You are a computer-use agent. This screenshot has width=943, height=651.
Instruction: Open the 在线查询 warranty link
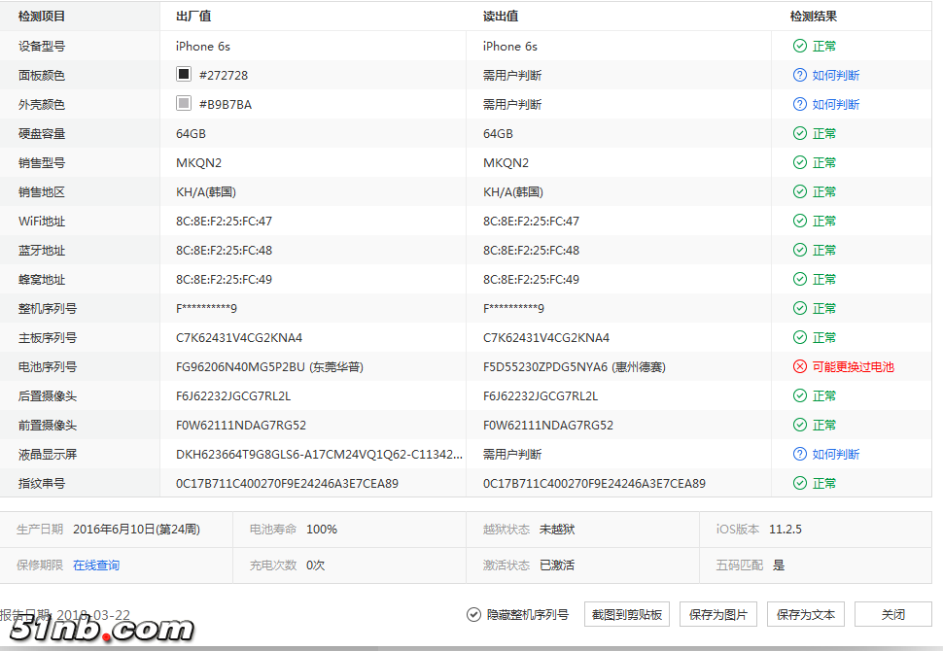(96, 565)
